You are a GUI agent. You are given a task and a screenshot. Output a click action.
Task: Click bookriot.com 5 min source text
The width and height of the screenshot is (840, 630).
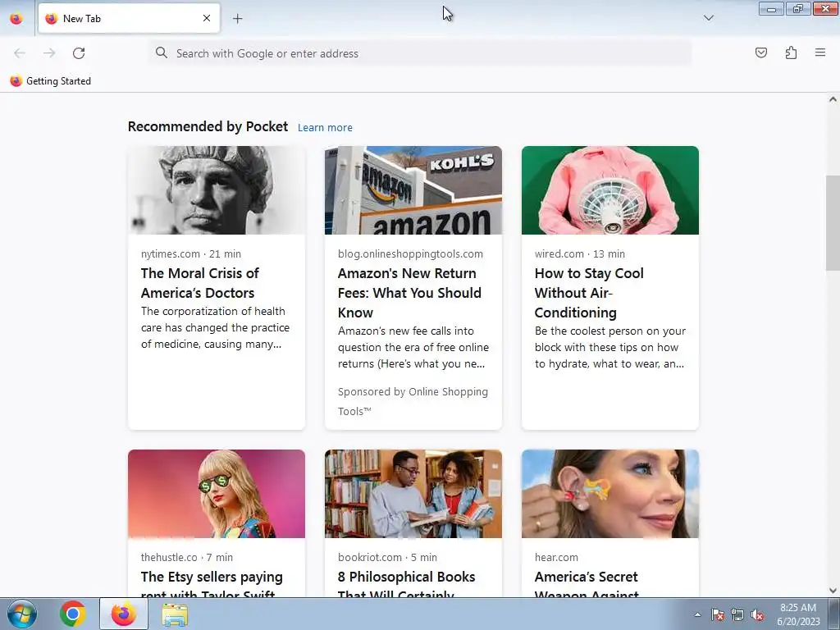pos(387,557)
